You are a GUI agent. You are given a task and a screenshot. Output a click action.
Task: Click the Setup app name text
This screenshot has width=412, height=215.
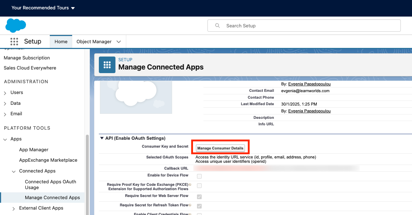tap(32, 41)
